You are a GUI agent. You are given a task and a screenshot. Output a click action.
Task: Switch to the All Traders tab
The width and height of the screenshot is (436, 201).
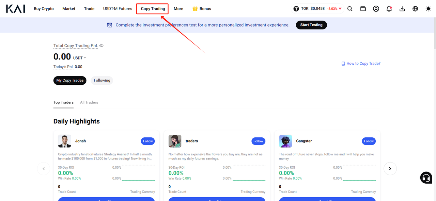[89, 102]
